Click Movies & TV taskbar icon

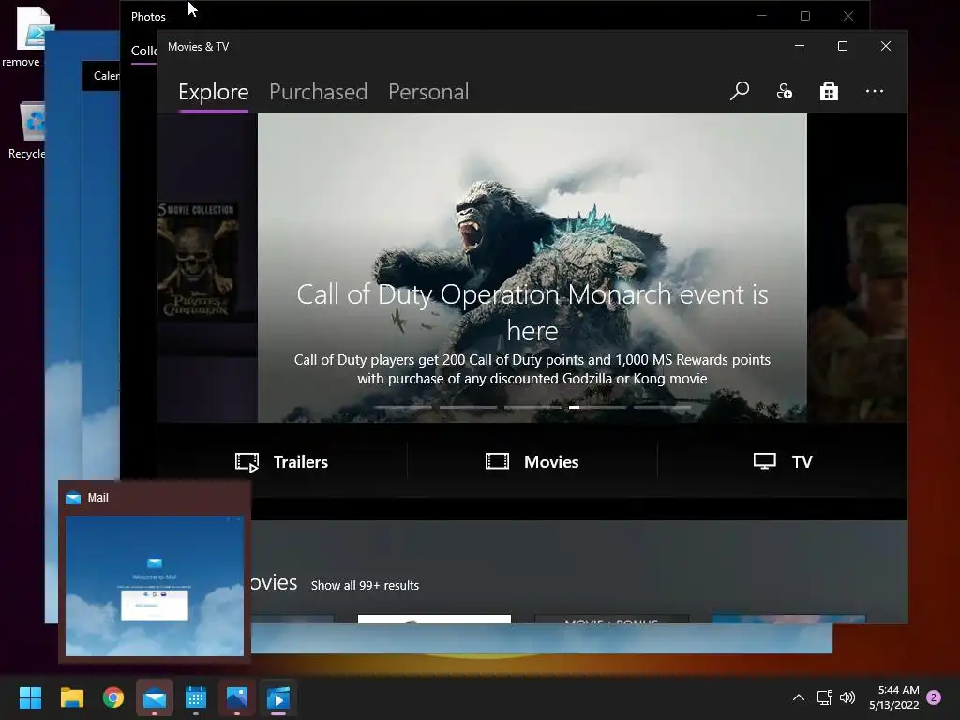(x=277, y=697)
